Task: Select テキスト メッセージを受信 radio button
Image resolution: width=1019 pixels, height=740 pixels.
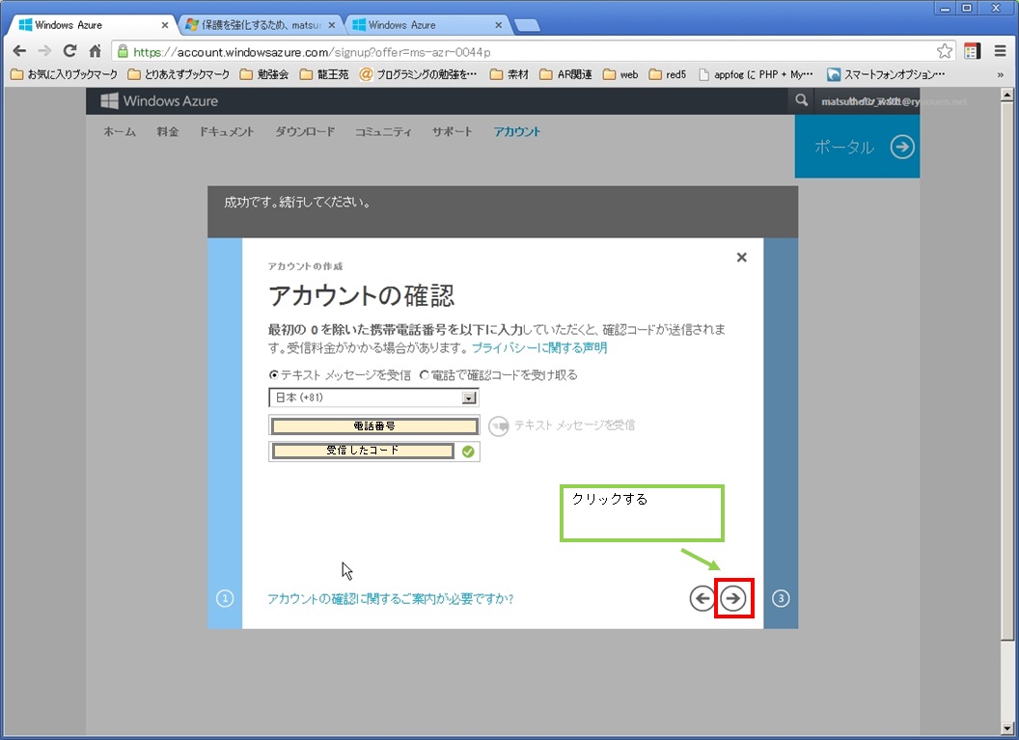Action: coord(274,375)
